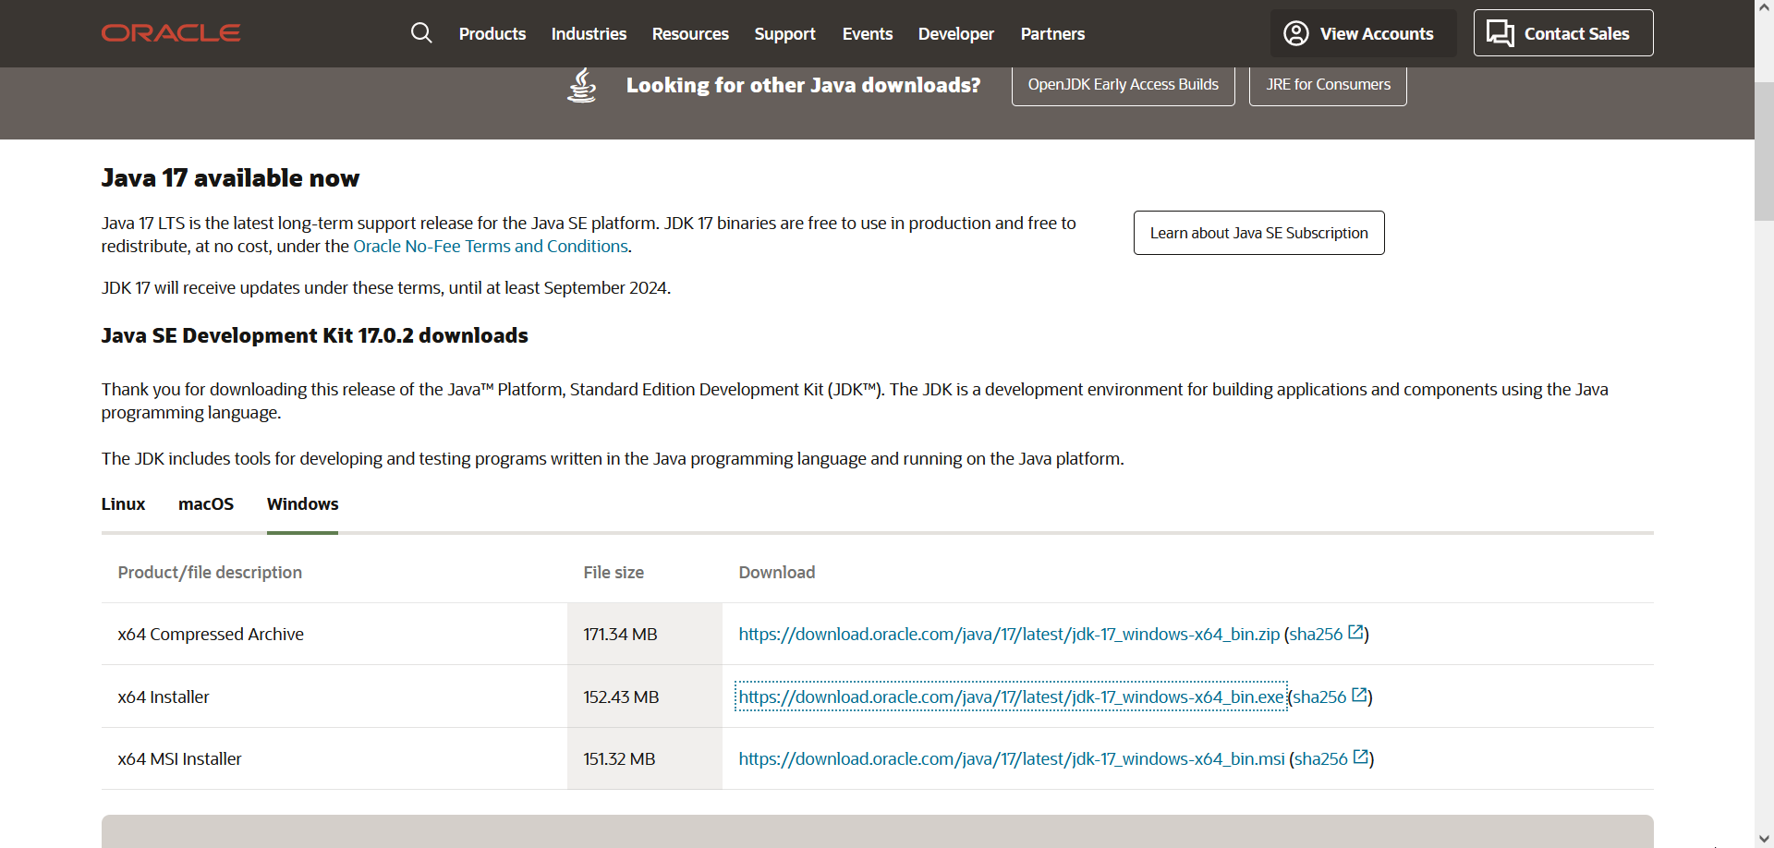Click the 'File size' column header
The width and height of the screenshot is (1774, 848).
click(614, 573)
